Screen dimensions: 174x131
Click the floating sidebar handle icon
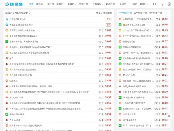pyautogui.click(x=169, y=116)
